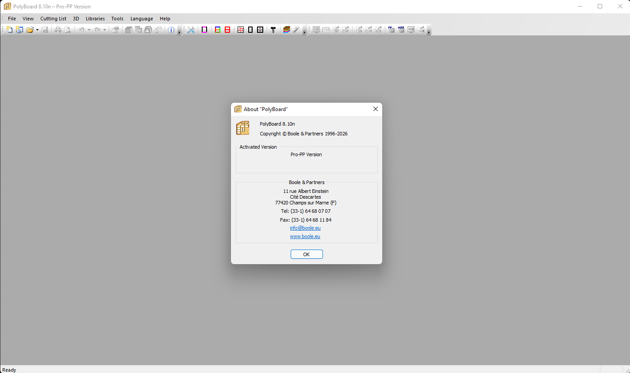Screen dimensions: 630x373
Task: Click the PolyBoard cabinet logo in About dialog
Action: pyautogui.click(x=243, y=128)
